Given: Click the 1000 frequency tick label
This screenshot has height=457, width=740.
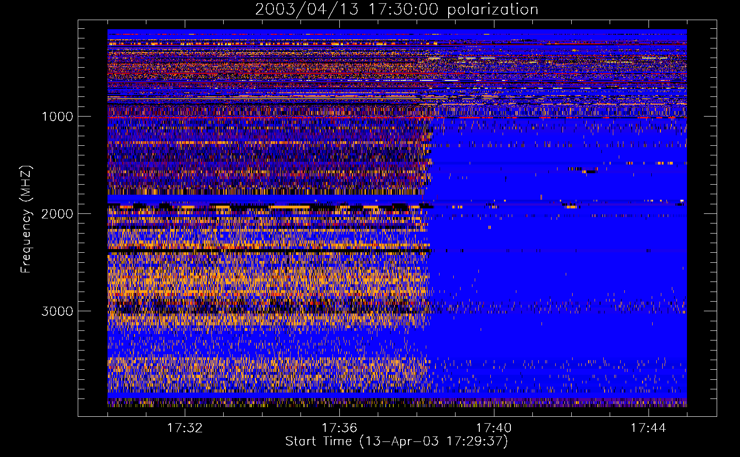Looking at the screenshot, I should 57,117.
